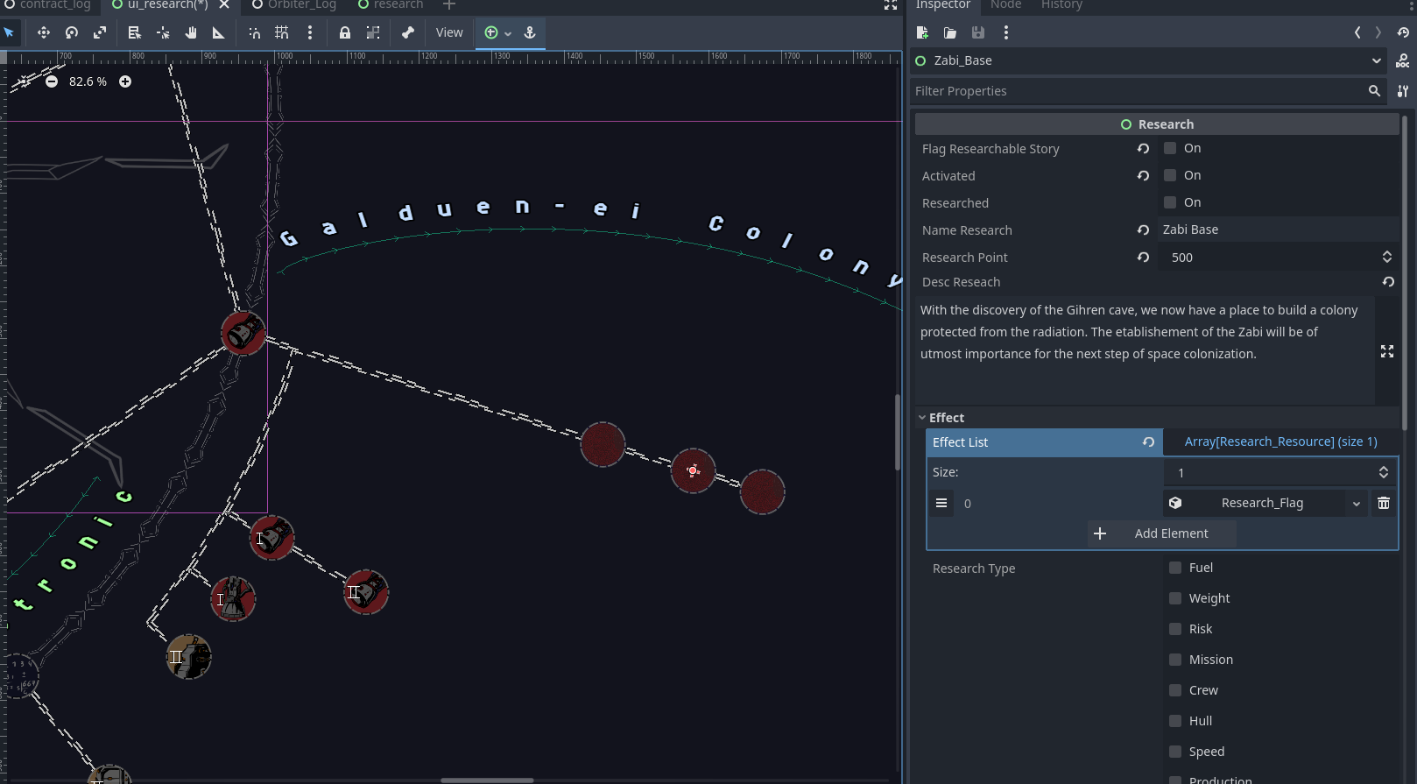1417x784 pixels.
Task: Open Research_Flag resource dropdown arrow
Action: pyautogui.click(x=1357, y=503)
